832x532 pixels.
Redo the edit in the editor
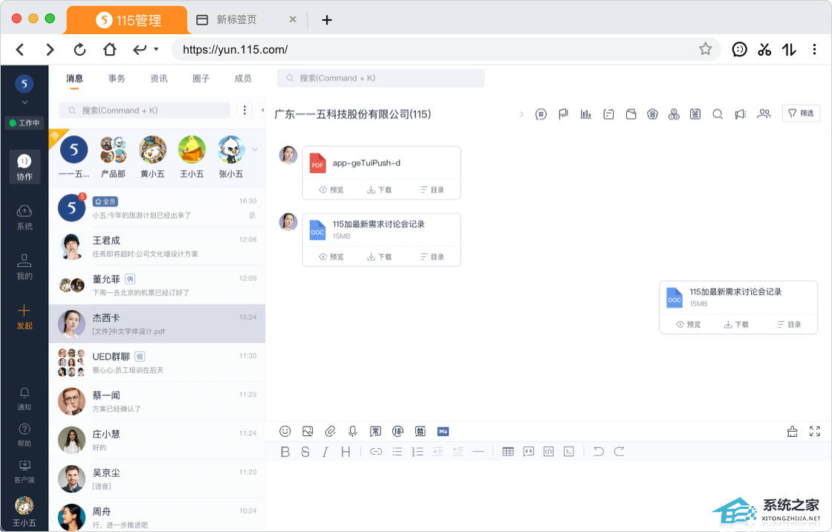click(x=619, y=452)
